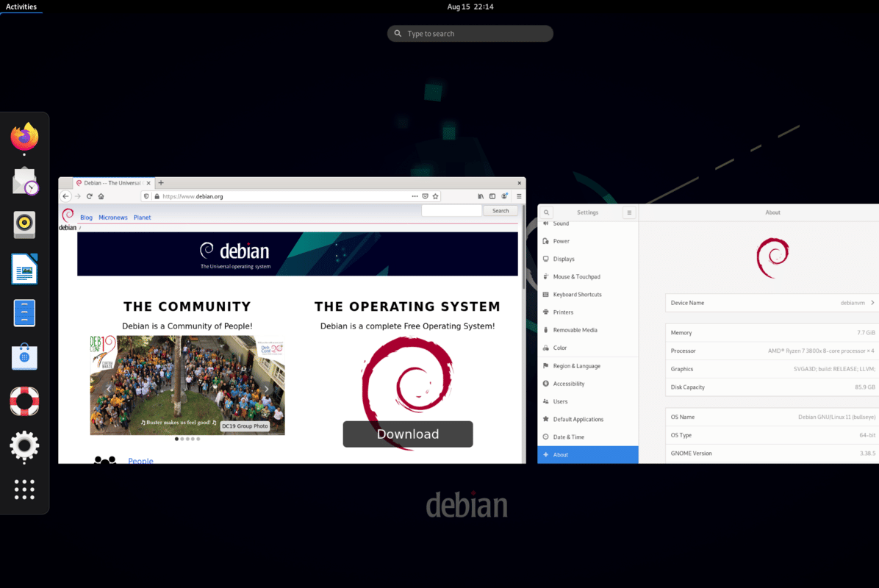
Task: Expand the Device Name row chevron
Action: pos(872,303)
